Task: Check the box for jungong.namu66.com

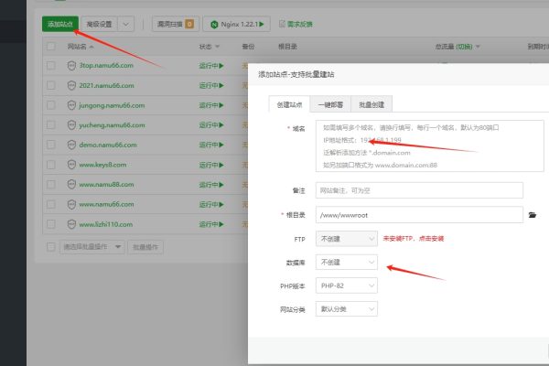Action: pos(51,105)
